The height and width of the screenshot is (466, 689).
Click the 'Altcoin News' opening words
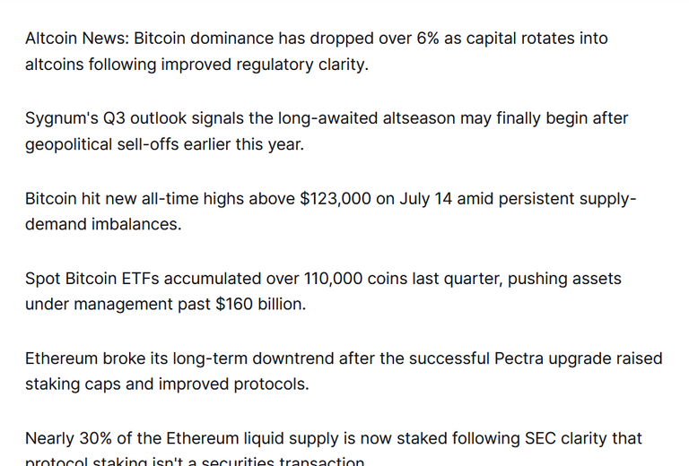pos(77,39)
